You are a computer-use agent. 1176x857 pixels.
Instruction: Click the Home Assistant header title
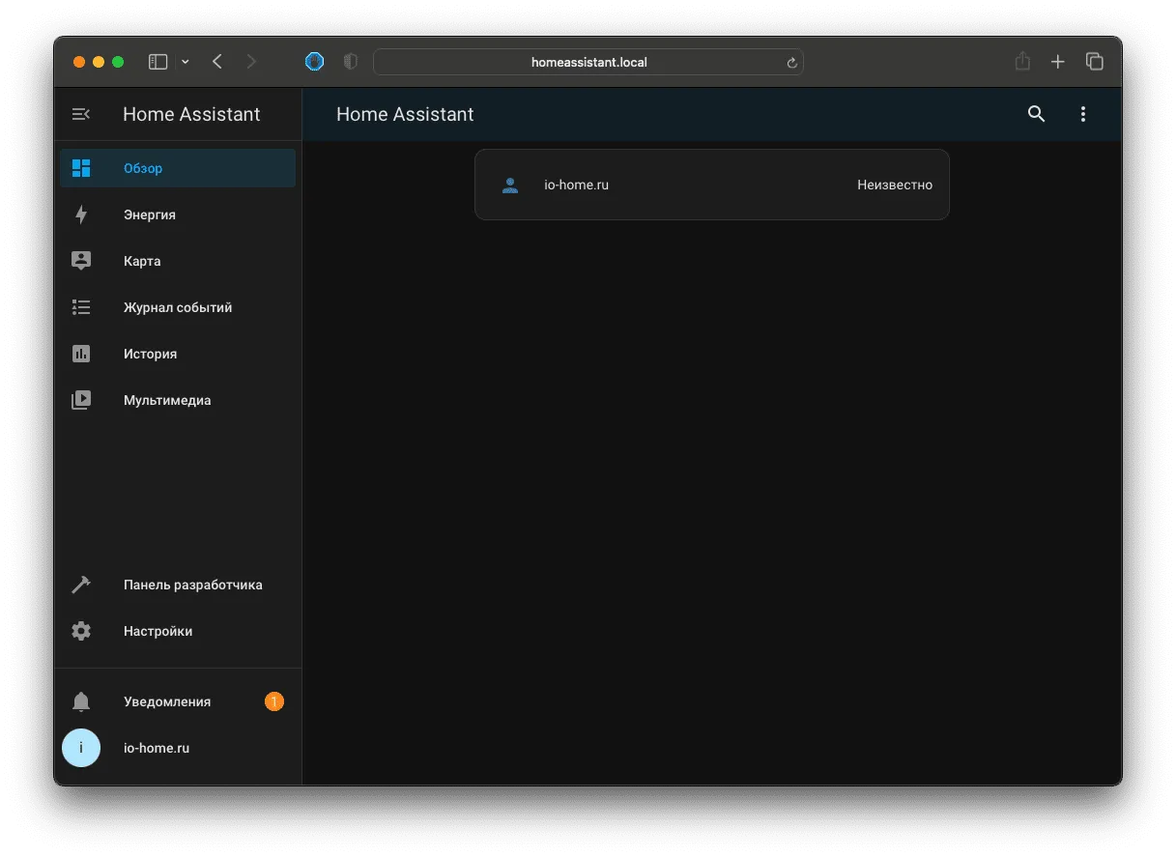(405, 114)
